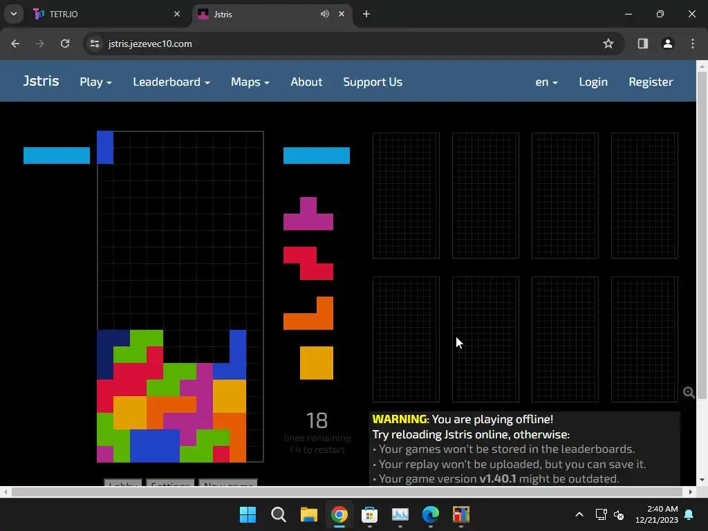Open the Windows Start menu
Image resolution: width=708 pixels, height=531 pixels.
click(x=248, y=514)
